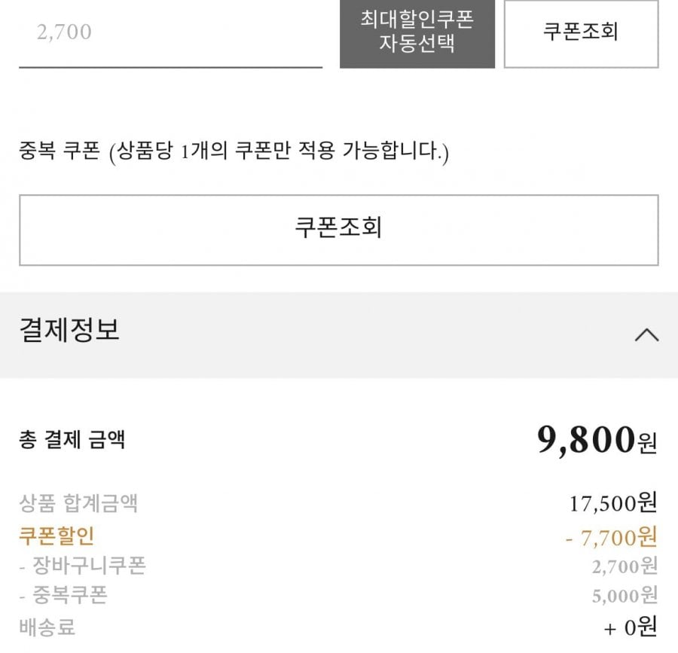Open the wide 쿠폰조회 button under 중복 쿠폰
This screenshot has height=653, width=678.
pos(338,229)
